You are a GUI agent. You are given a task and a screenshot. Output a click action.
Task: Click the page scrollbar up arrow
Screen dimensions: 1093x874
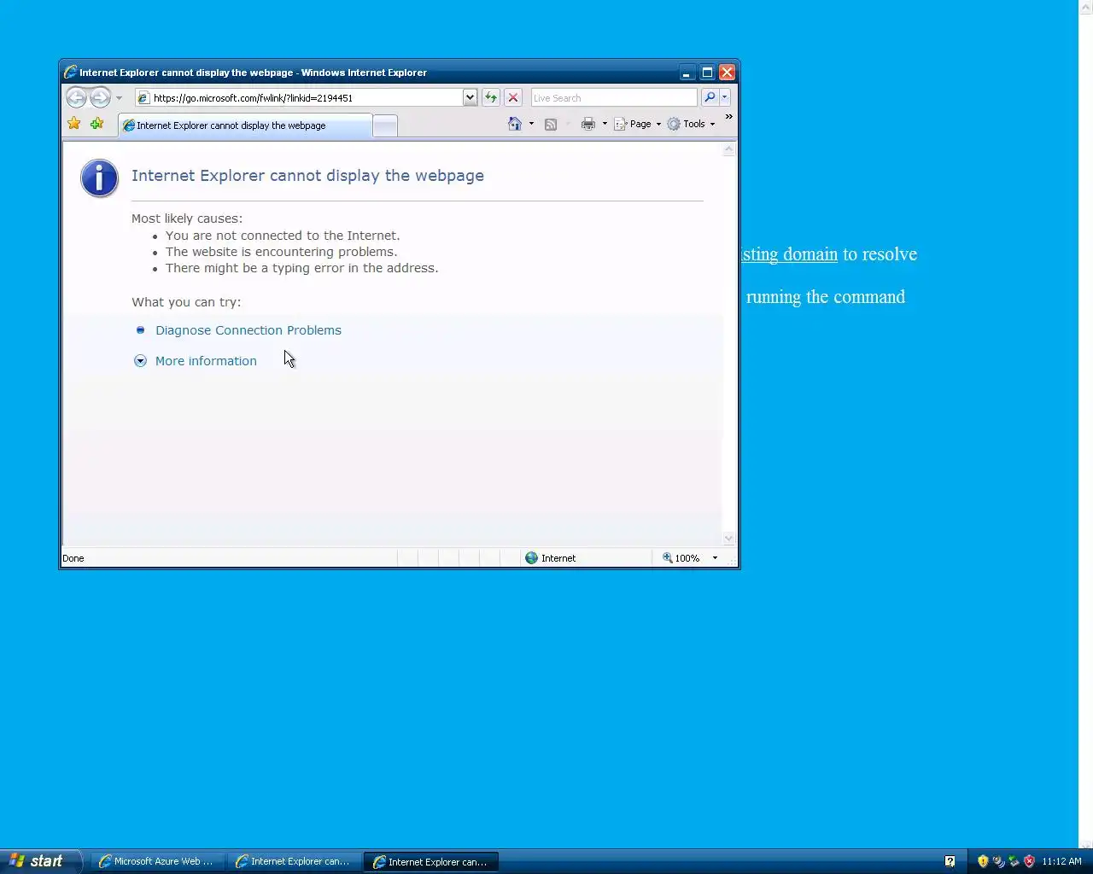point(728,149)
